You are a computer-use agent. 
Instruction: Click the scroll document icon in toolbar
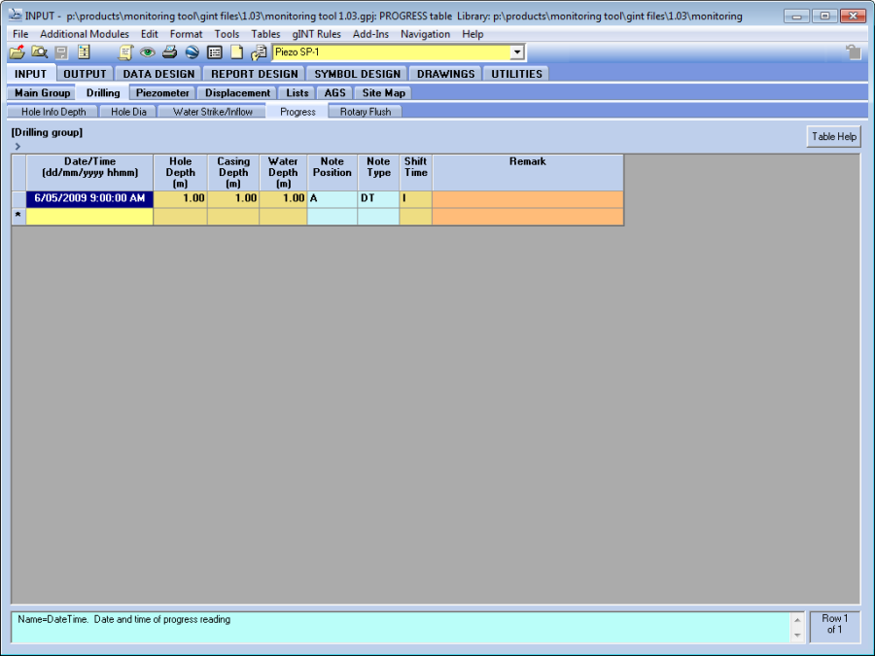(x=125, y=52)
